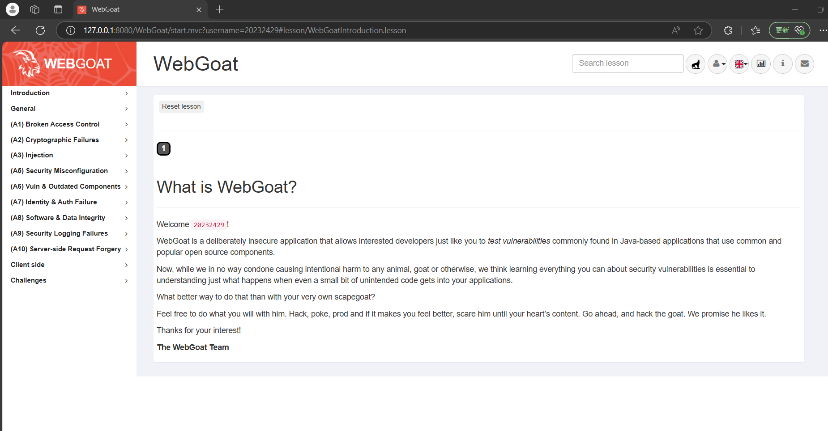The image size is (828, 431).
Task: Expand (A1) Broken Access Control section
Action: 69,124
